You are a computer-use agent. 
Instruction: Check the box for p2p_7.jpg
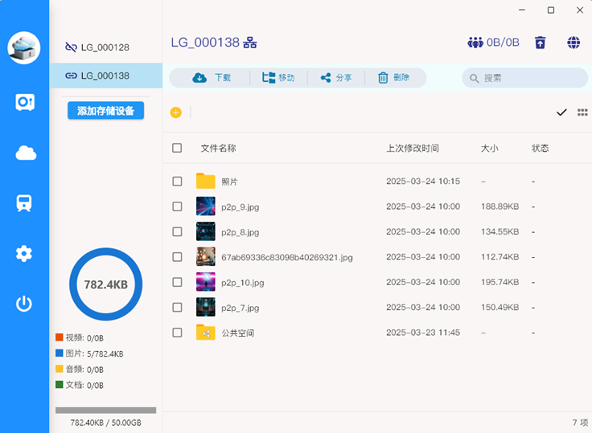177,308
